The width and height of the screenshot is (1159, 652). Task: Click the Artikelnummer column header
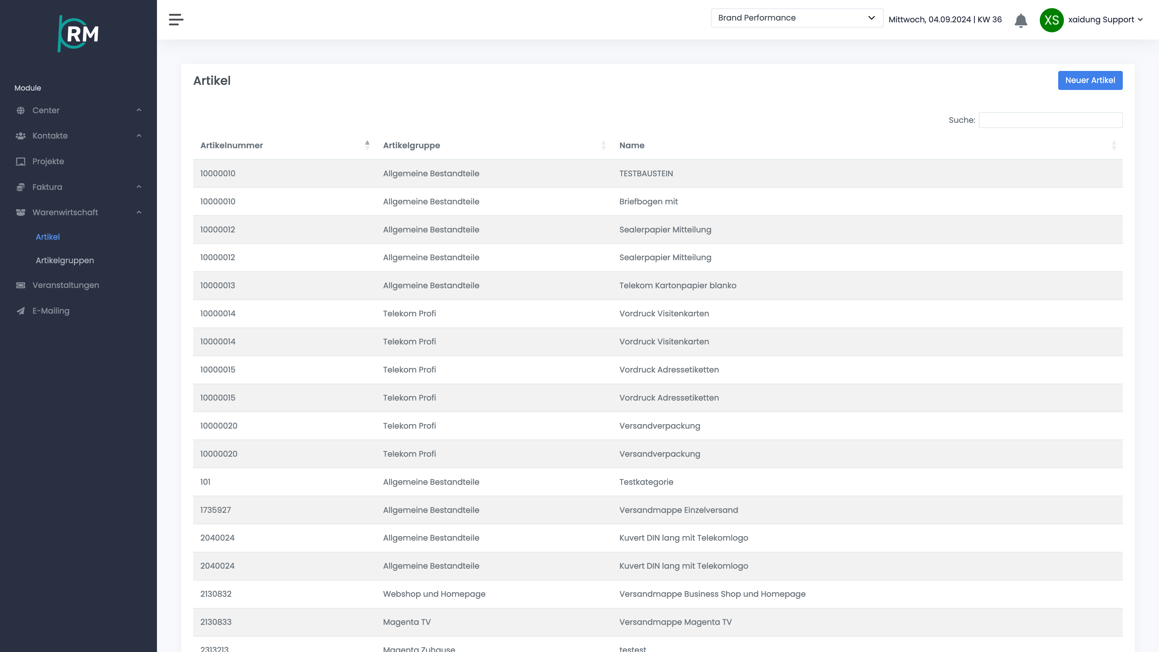click(231, 145)
